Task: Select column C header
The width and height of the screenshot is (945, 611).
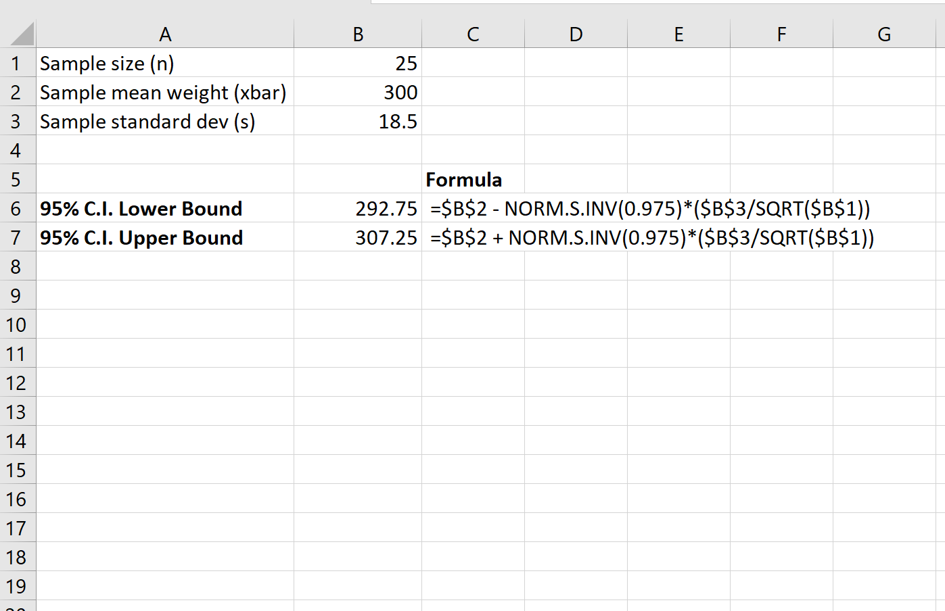Action: click(473, 34)
